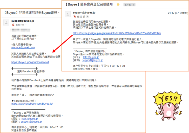Open support@buyee.jp link in back email signature

31,122
